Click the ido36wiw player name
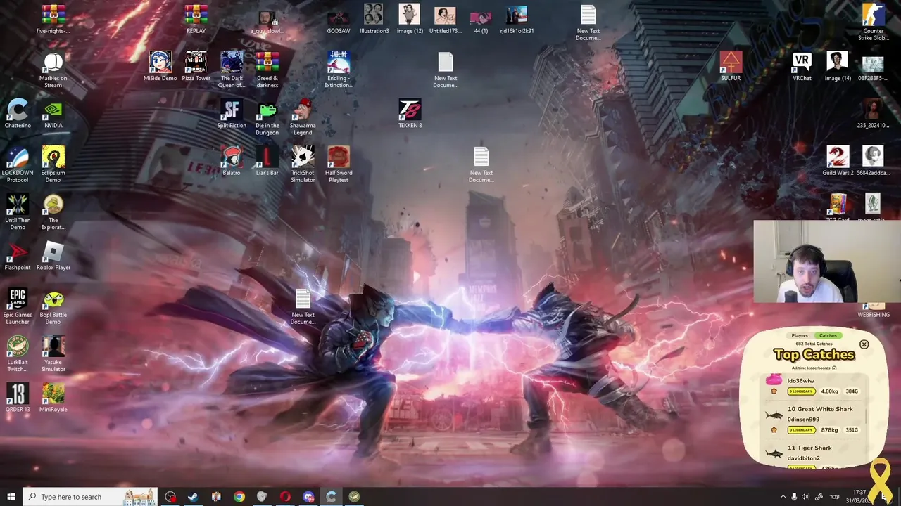The width and height of the screenshot is (901, 506). coord(801,380)
